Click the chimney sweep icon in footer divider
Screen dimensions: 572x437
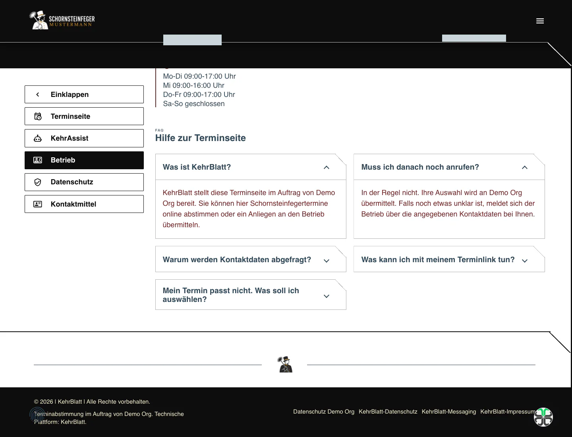tap(285, 364)
